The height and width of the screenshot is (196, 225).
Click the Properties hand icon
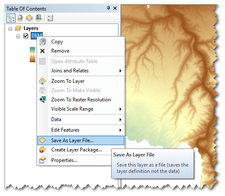[x=42, y=160]
